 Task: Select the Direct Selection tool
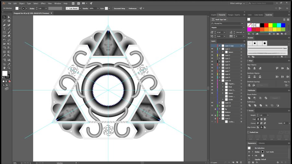[9, 17]
